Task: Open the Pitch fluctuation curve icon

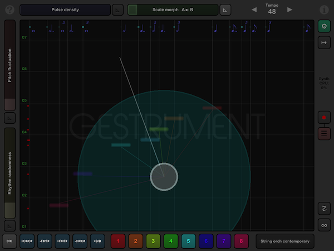Action: pyautogui.click(x=9, y=118)
